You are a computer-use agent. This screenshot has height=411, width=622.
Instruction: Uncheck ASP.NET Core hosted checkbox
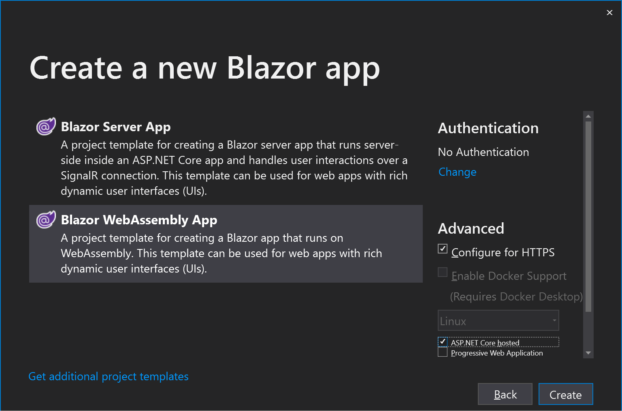tap(443, 342)
